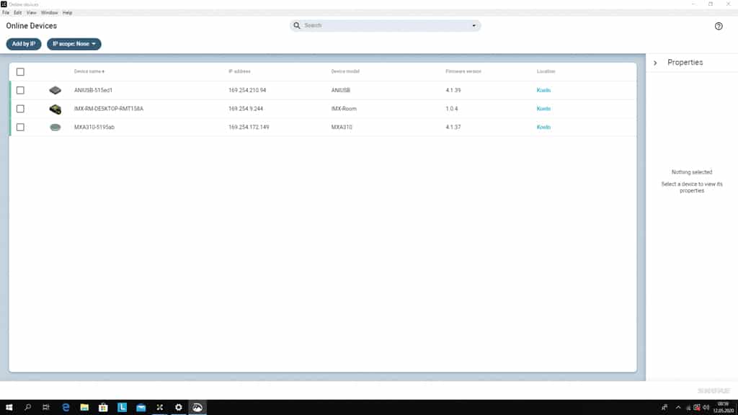Open File Explorer from taskbar

point(84,408)
